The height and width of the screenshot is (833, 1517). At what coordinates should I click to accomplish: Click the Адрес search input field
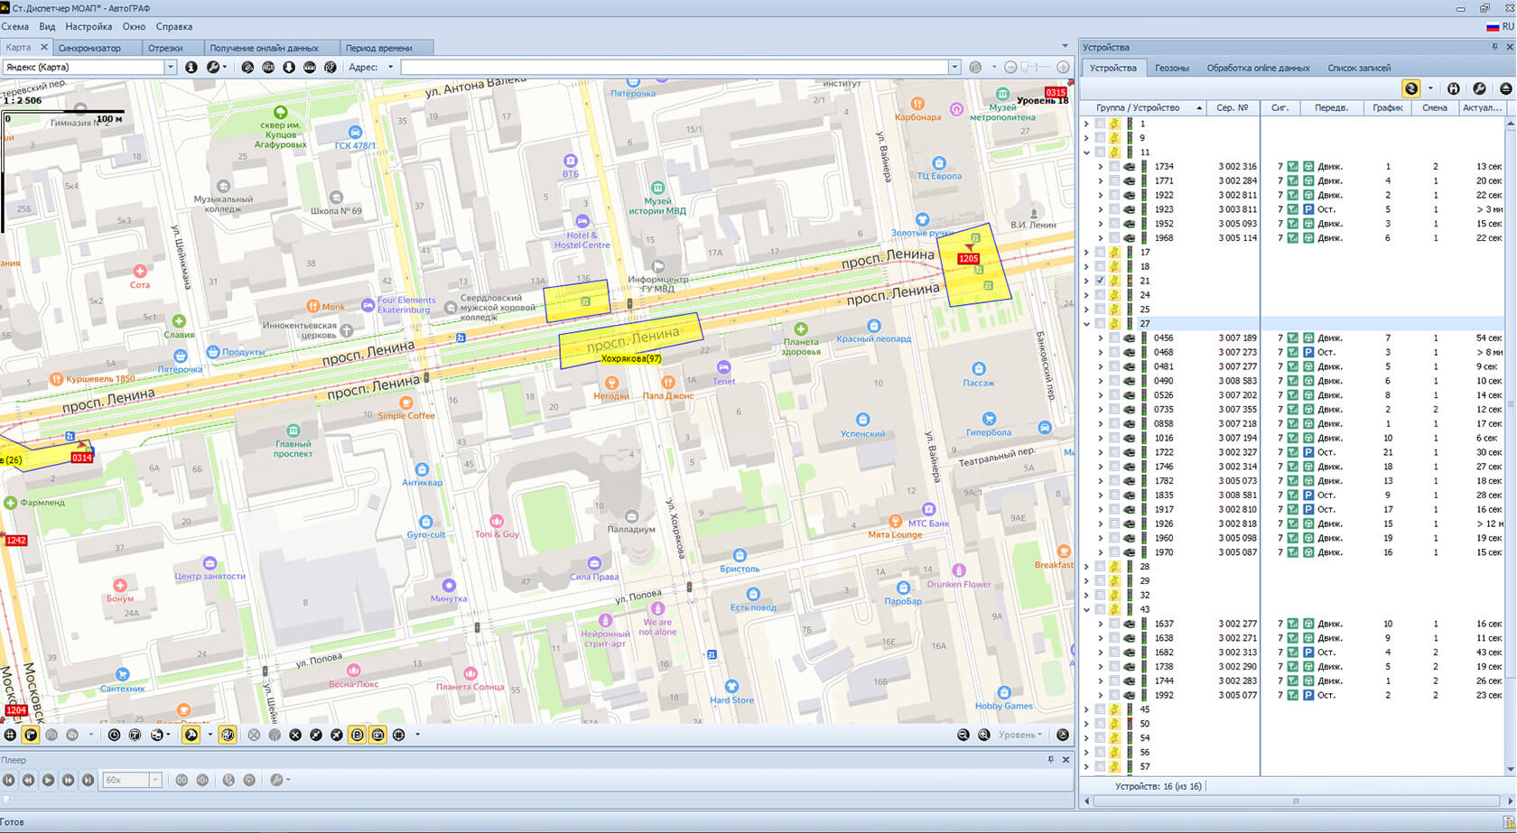coord(674,67)
